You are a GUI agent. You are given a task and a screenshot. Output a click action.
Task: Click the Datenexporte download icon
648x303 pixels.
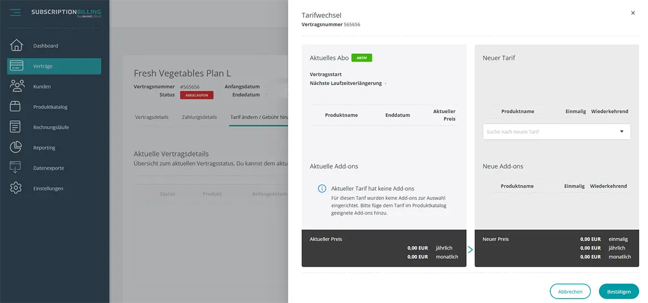[x=16, y=168]
